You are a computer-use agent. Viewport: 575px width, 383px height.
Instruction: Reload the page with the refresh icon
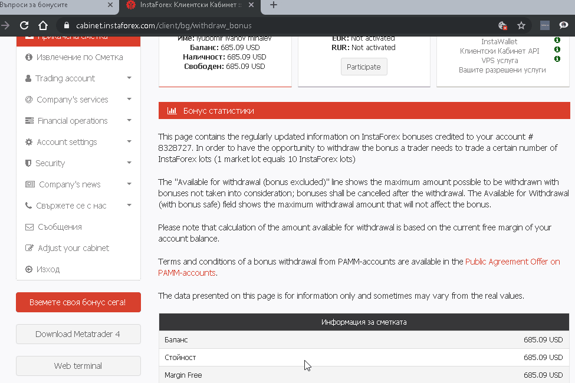pyautogui.click(x=24, y=25)
